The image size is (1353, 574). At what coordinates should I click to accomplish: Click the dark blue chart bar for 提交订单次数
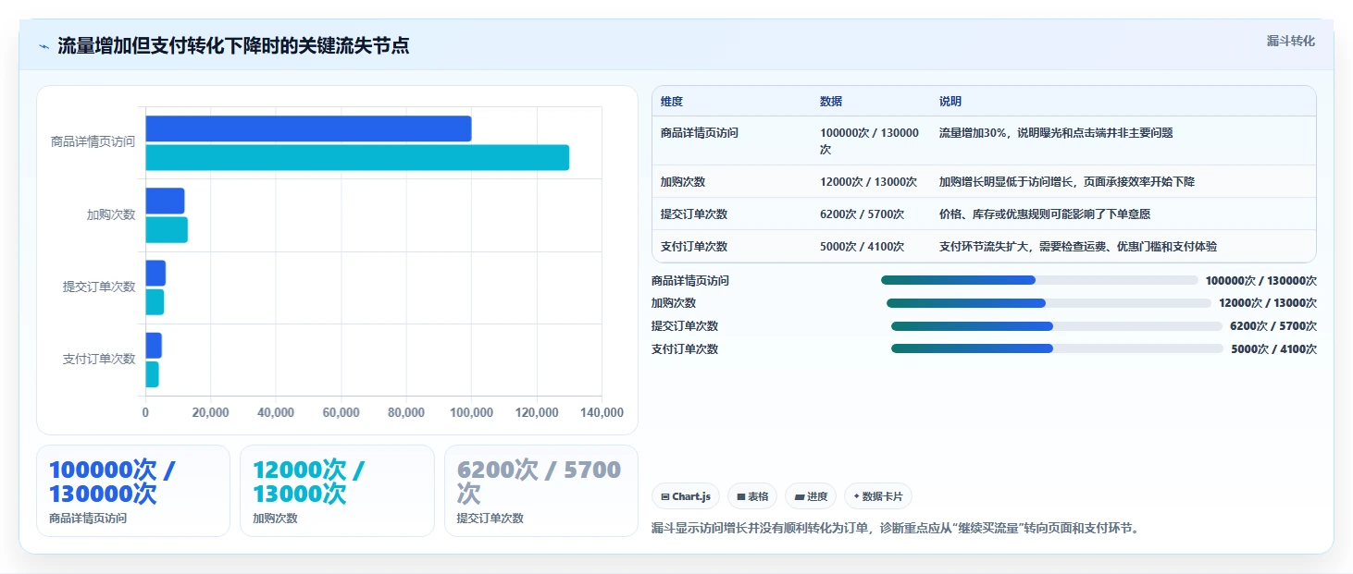(x=155, y=273)
